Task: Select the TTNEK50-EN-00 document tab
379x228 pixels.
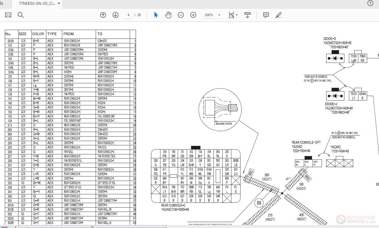Action: (37, 4)
